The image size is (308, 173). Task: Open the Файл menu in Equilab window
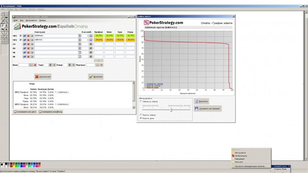click(15, 20)
